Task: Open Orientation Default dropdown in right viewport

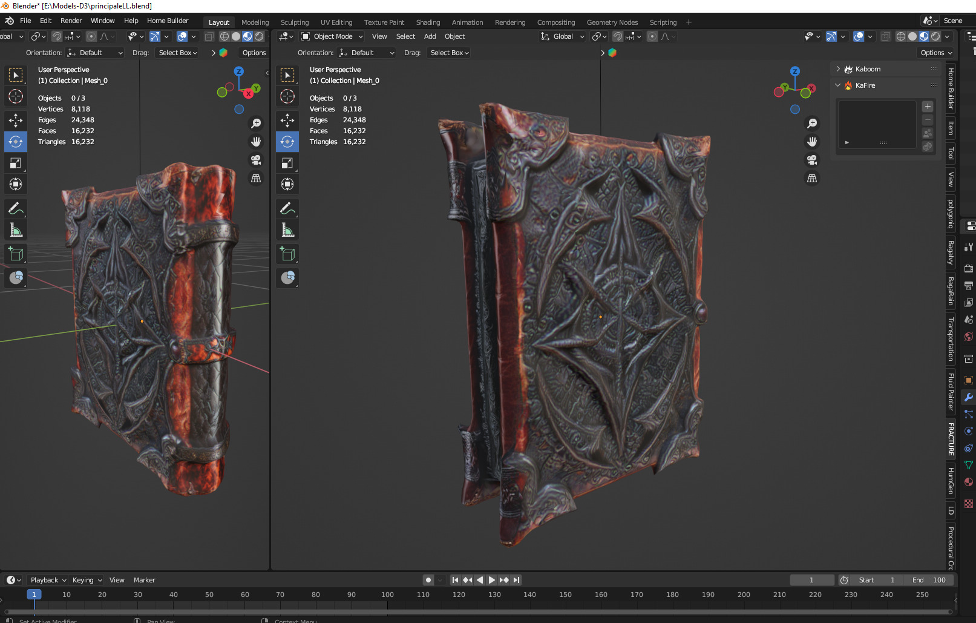Action: coord(367,53)
